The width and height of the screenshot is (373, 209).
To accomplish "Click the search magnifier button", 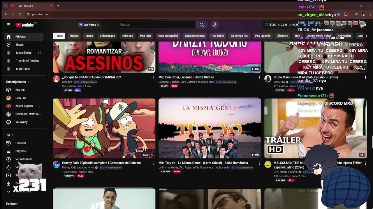I will pyautogui.click(x=201, y=25).
